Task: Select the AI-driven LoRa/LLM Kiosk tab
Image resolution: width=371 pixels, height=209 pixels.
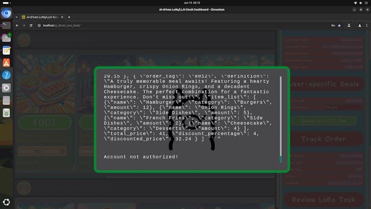Action: coord(42,17)
